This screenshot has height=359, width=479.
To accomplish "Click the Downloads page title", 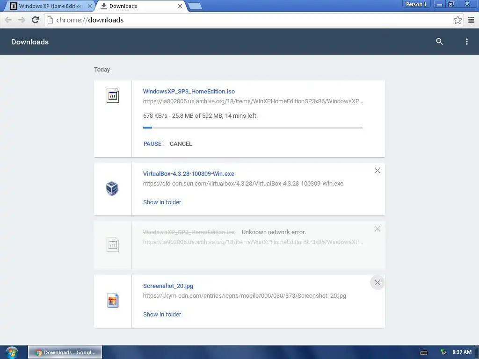I will (x=30, y=42).
